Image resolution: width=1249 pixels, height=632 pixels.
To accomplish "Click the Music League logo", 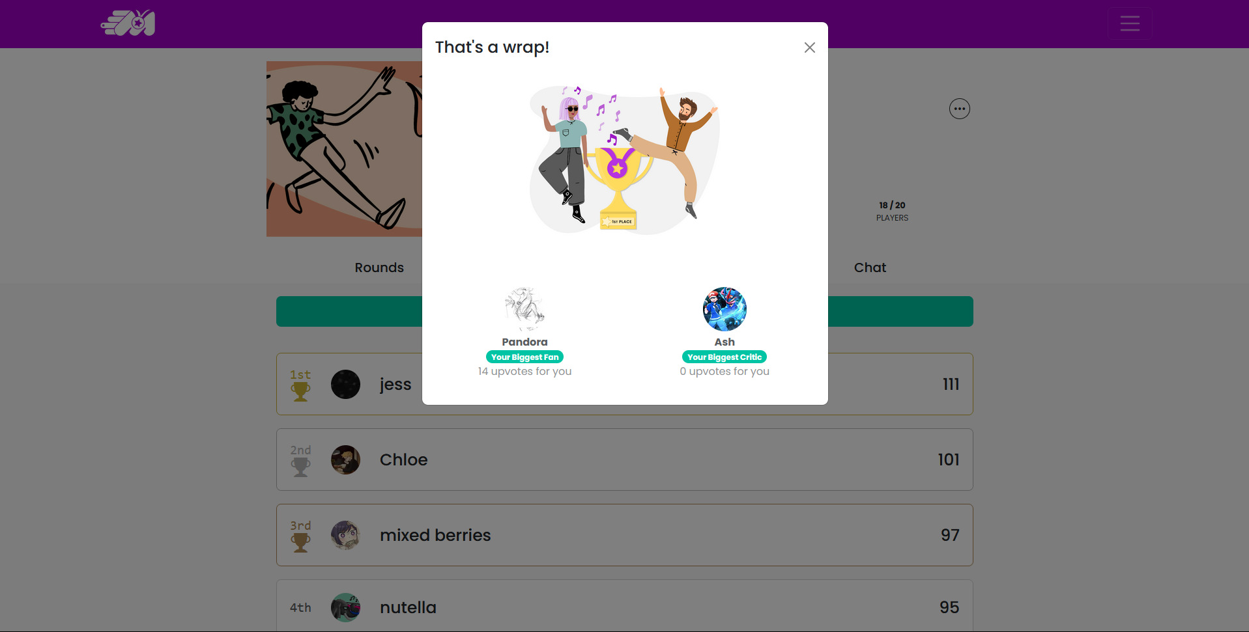I will click(x=128, y=23).
